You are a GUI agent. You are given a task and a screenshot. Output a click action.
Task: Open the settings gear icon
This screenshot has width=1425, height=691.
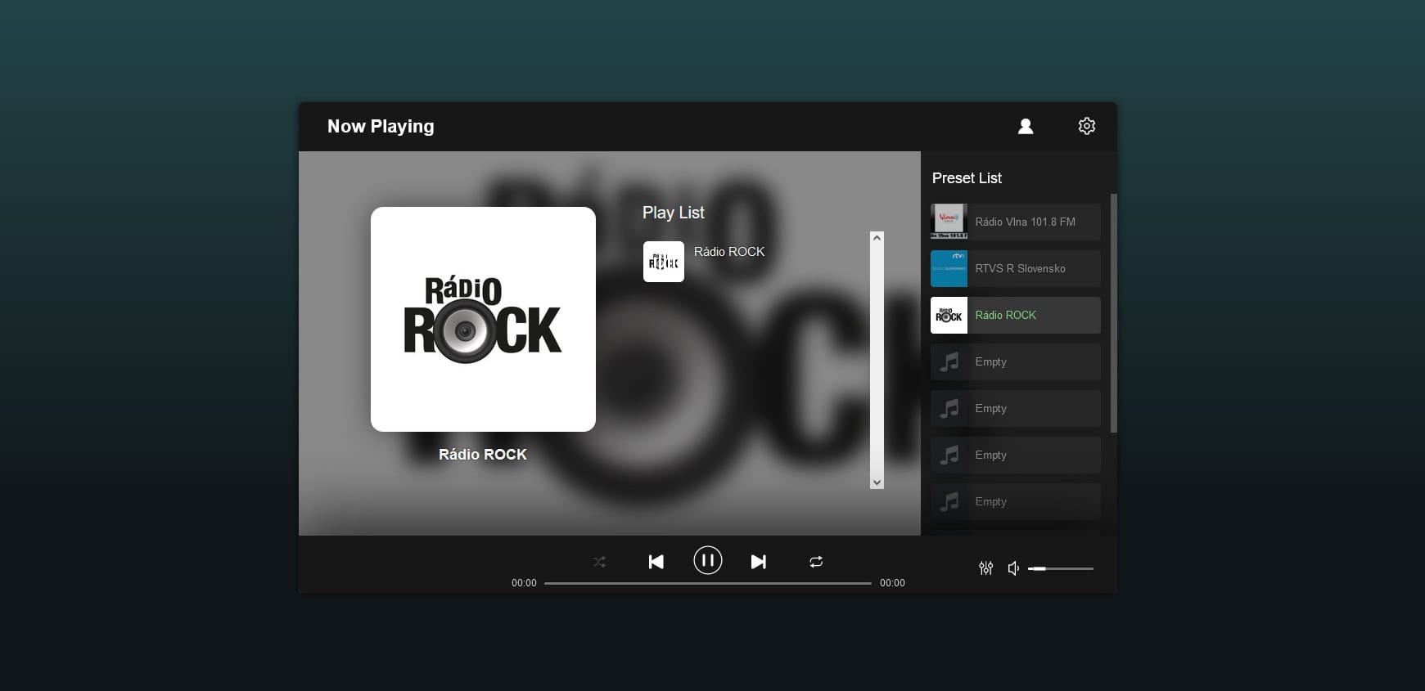tap(1086, 126)
